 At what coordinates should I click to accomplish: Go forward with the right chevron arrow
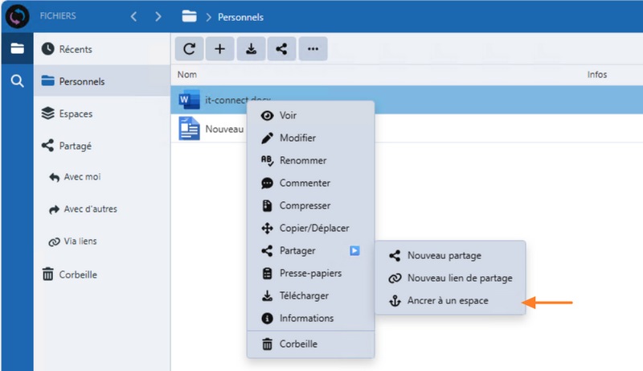tap(158, 16)
